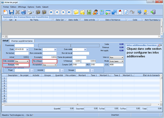Expand the Acceptation combo box

55,65
